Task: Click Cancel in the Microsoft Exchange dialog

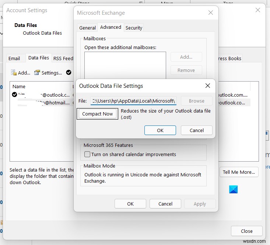Action: (165, 204)
